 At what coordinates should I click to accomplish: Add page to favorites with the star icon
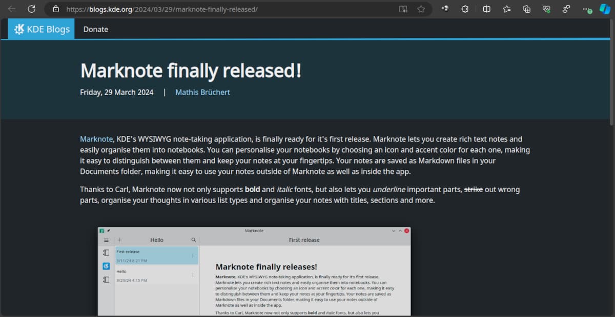click(x=421, y=9)
